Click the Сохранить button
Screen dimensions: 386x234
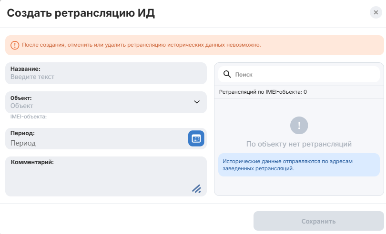pyautogui.click(x=318, y=221)
